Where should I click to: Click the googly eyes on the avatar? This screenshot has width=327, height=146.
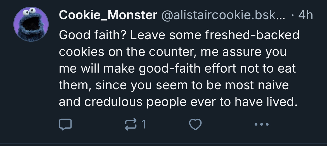point(29,12)
